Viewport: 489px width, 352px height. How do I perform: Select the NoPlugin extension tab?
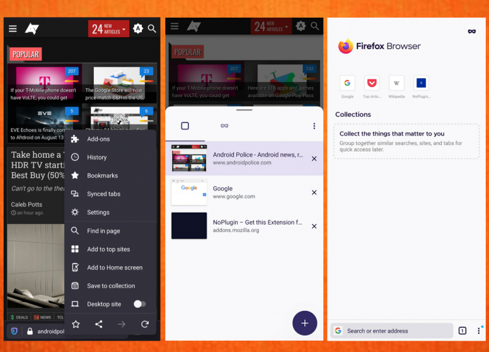tap(244, 226)
